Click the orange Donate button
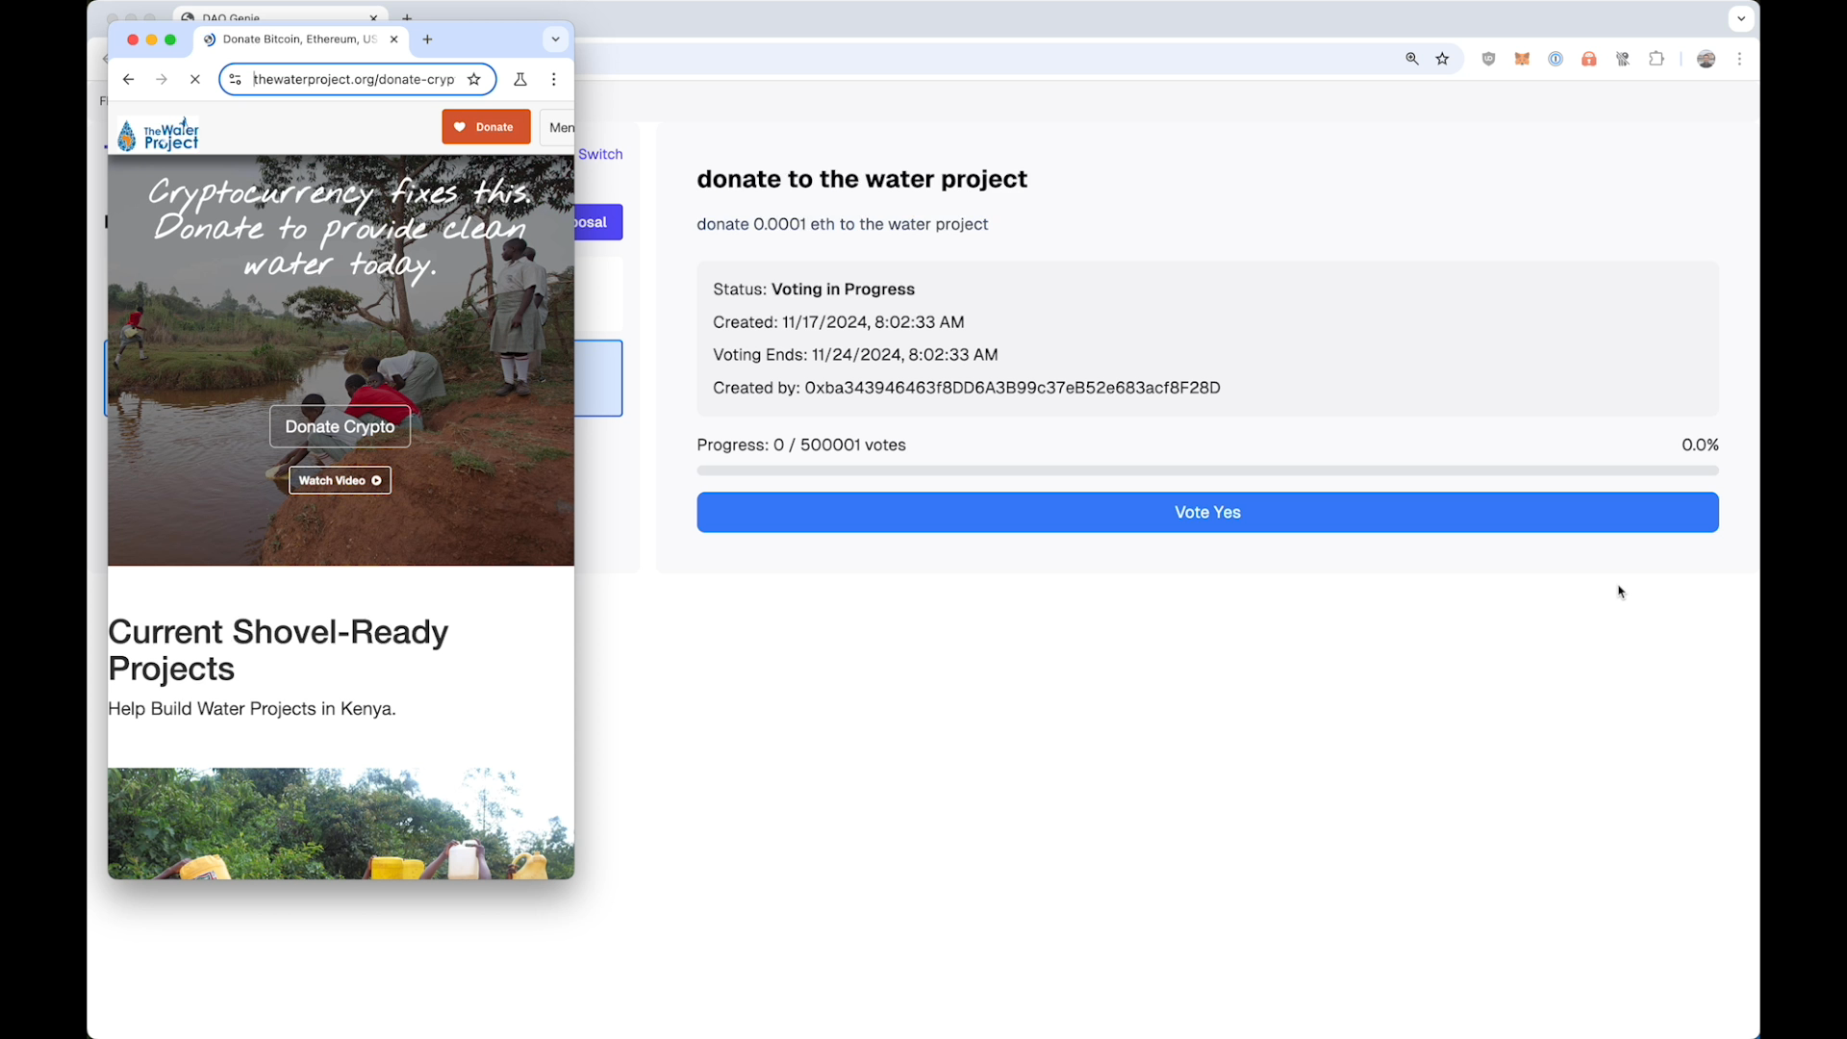1847x1039 pixels. click(486, 127)
